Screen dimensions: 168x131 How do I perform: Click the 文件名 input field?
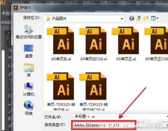click(121, 117)
